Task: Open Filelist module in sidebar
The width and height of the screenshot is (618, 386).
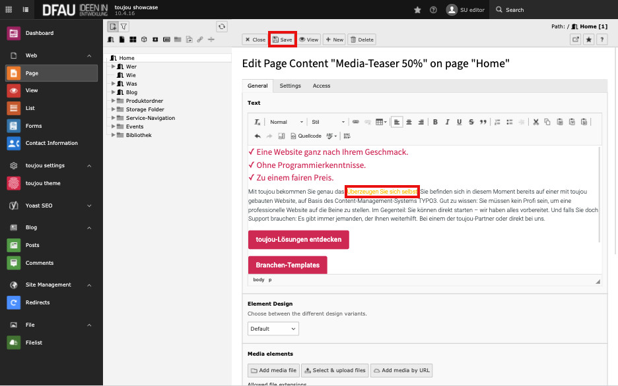Action: [34, 343]
